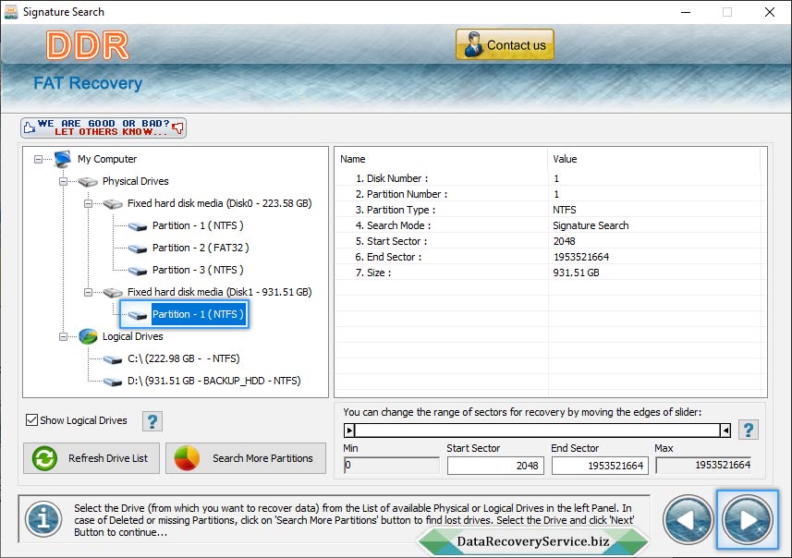The image size is (792, 558).
Task: Select Partition - 2 (FAT32)
Action: [x=201, y=248]
